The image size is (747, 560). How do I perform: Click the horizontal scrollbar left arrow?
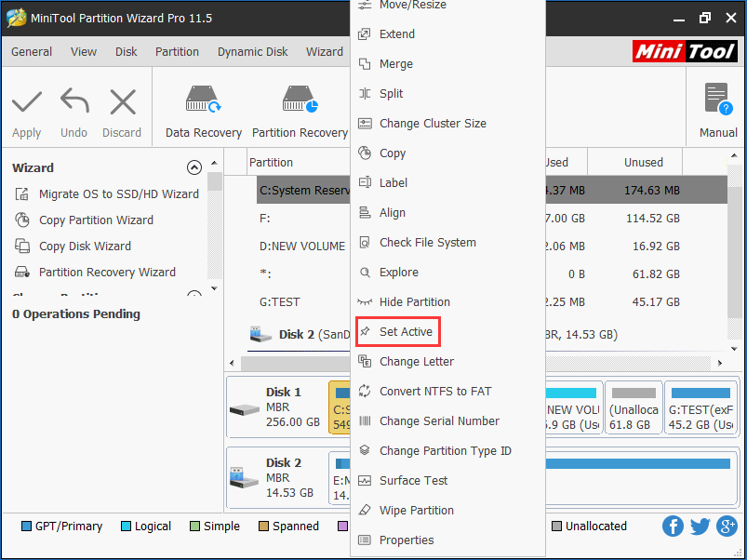(232, 363)
